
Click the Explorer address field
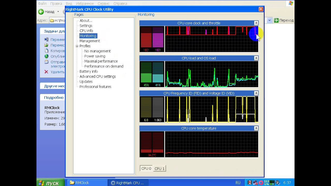point(57,20)
